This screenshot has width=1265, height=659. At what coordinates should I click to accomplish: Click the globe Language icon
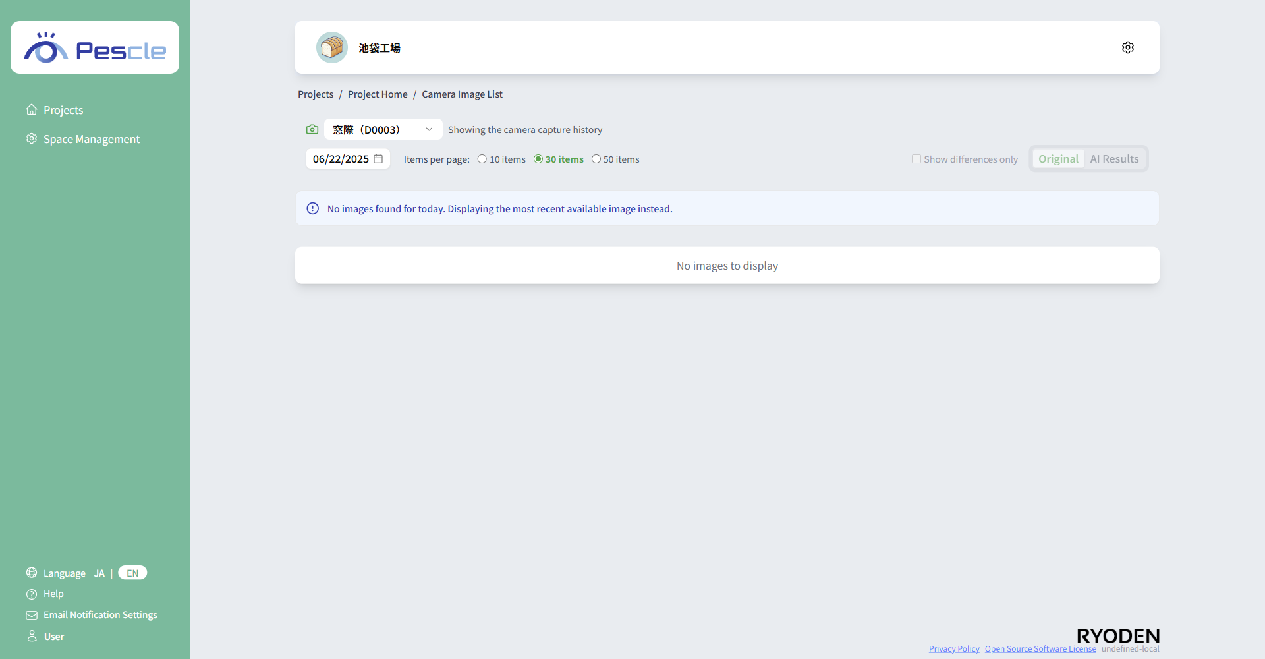click(x=32, y=573)
